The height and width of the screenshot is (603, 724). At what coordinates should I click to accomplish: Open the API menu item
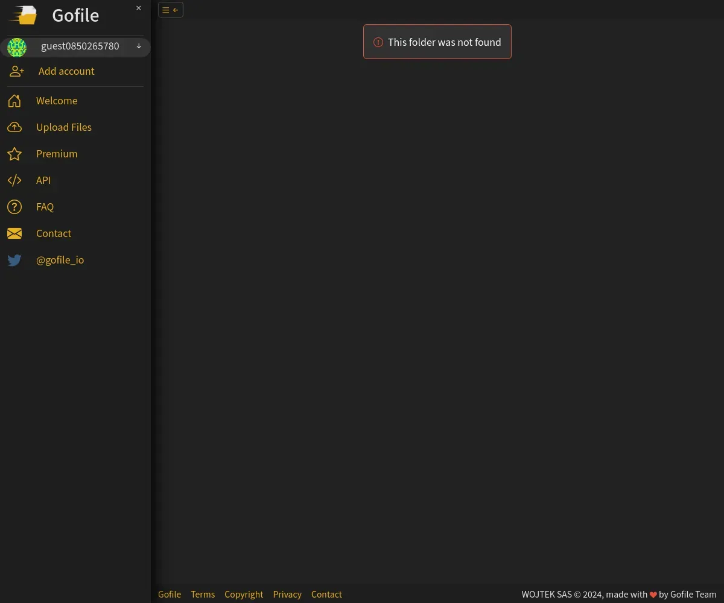pos(43,180)
